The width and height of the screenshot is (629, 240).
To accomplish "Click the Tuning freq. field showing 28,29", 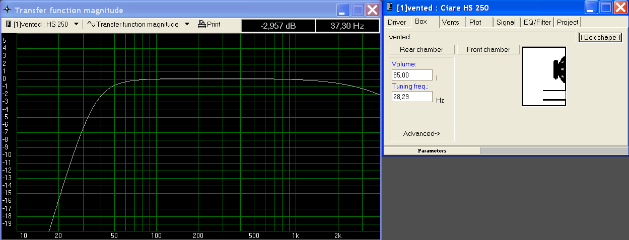I will pos(412,97).
